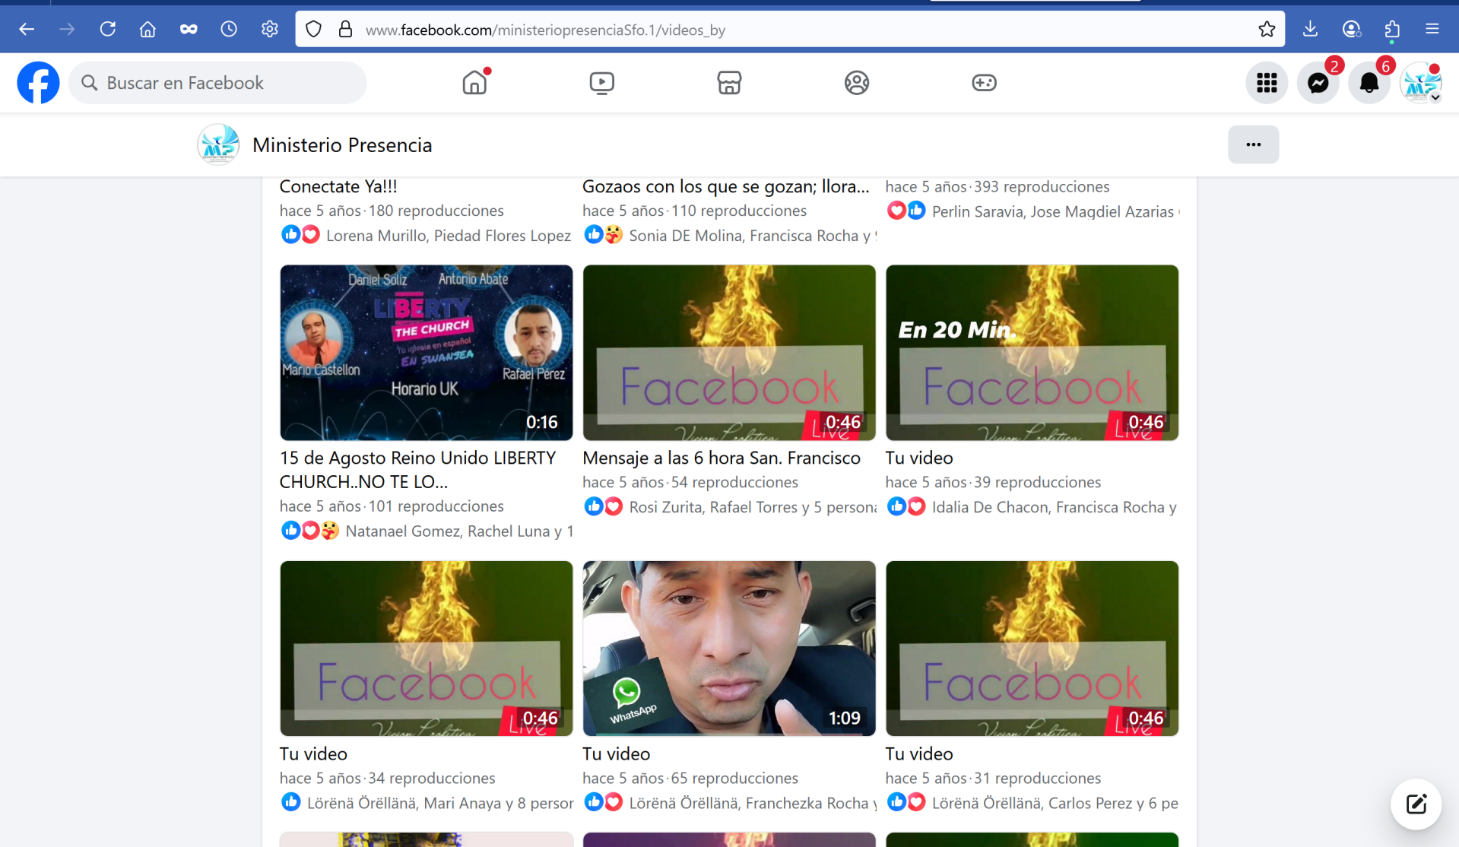Open more options for Ministerio Presencia
The height and width of the screenshot is (847, 1459).
tap(1253, 144)
